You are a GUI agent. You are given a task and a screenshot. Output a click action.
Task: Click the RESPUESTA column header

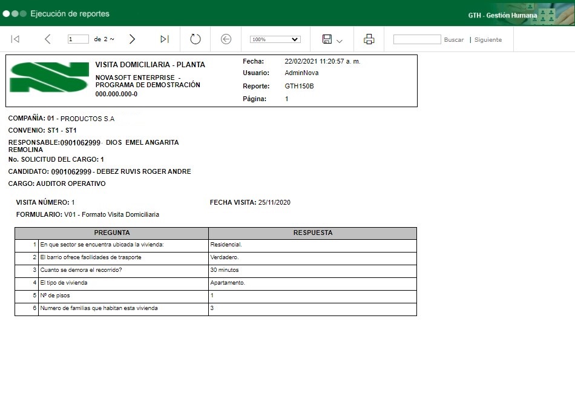point(312,233)
